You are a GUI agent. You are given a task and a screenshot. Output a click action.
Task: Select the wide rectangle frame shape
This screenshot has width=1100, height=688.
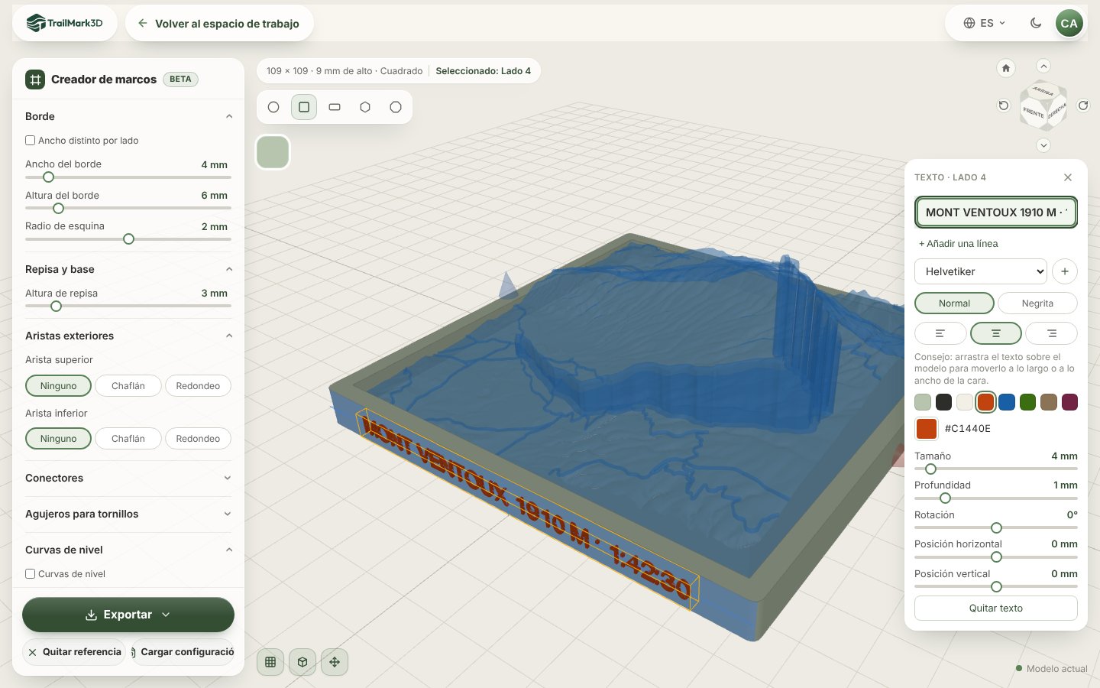[x=335, y=107]
